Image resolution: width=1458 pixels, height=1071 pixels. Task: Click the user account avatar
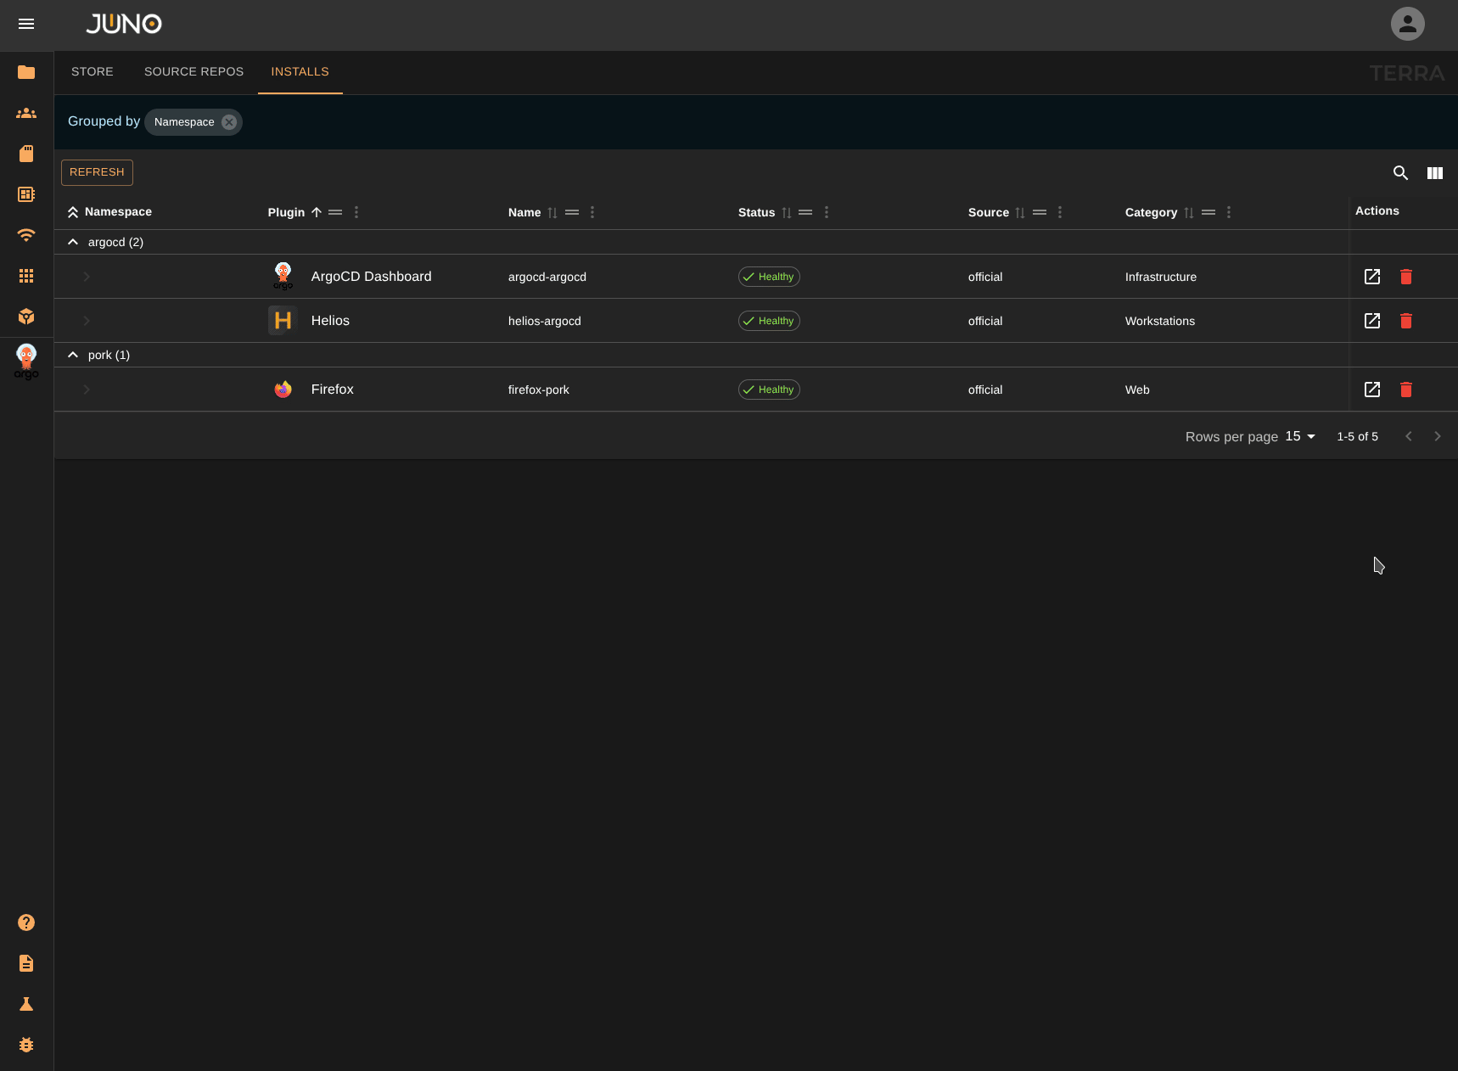(x=1407, y=24)
